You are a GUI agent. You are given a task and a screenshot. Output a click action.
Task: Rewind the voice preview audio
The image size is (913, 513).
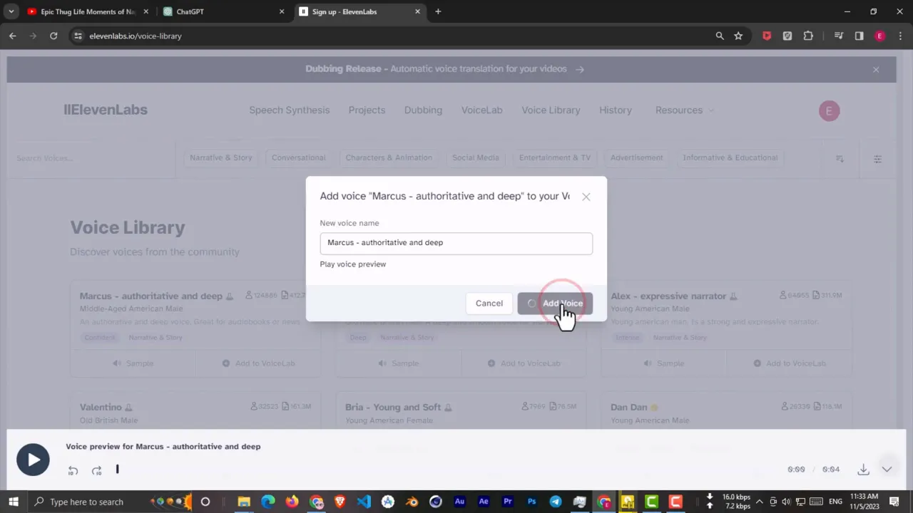pos(73,470)
